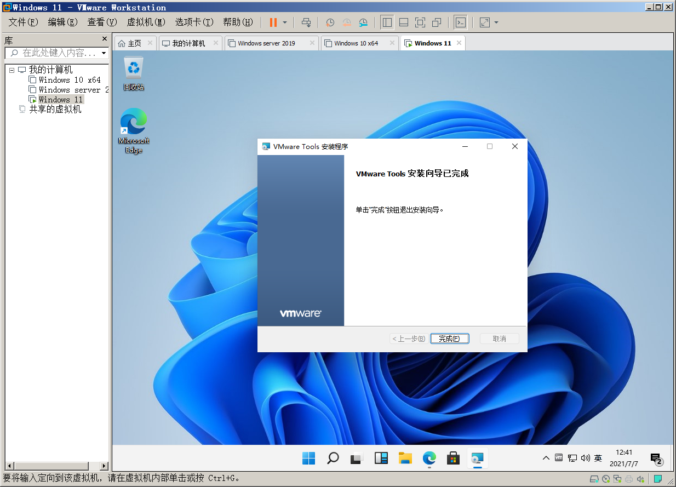Open the snapshot manager icon
Image resolution: width=676 pixels, height=487 pixels.
pos(364,22)
